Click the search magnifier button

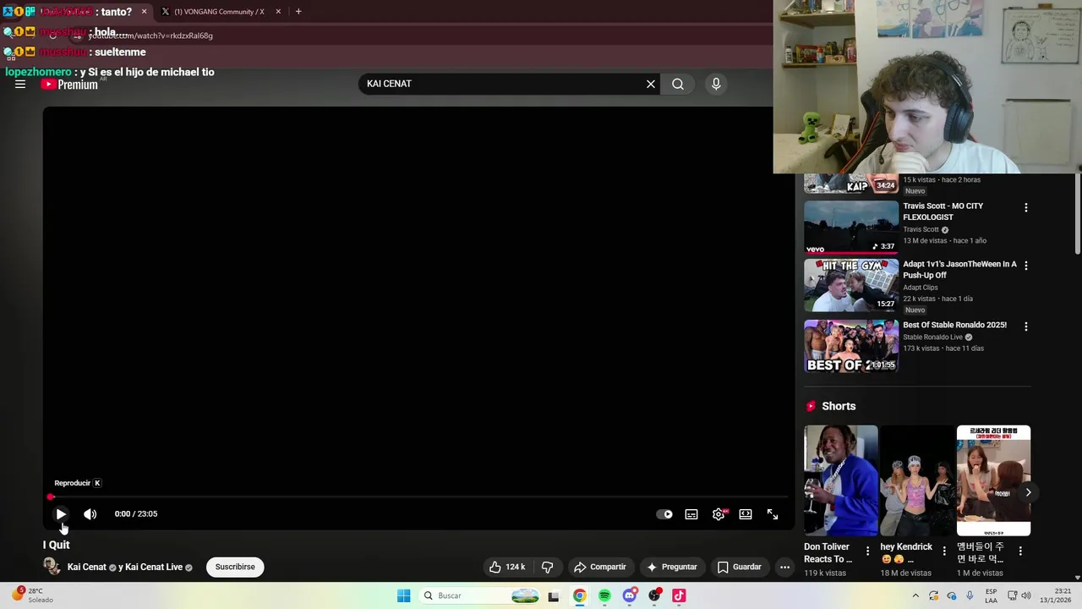[x=678, y=84]
